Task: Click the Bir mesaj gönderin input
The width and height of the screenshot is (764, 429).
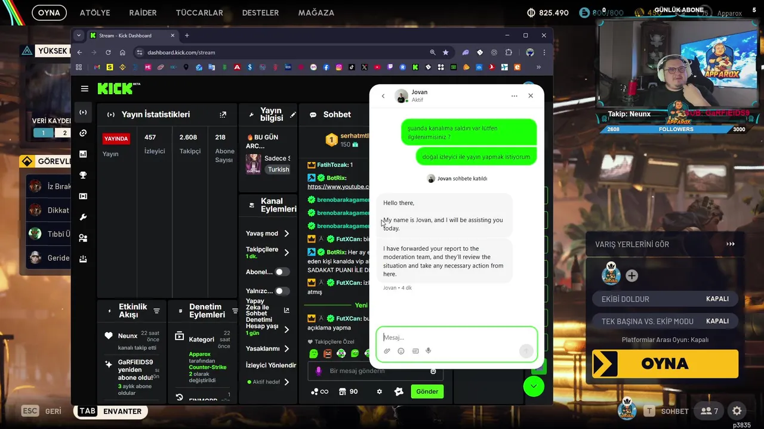Action: [x=375, y=371]
